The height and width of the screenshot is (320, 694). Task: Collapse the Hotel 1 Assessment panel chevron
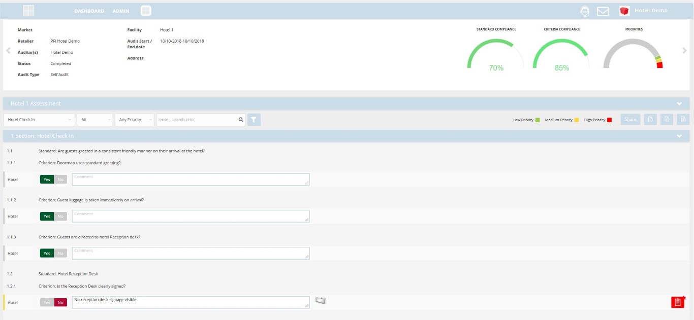(x=680, y=103)
